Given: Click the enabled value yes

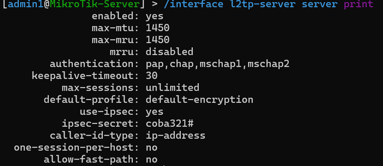Looking at the screenshot, I should pyautogui.click(x=154, y=17).
